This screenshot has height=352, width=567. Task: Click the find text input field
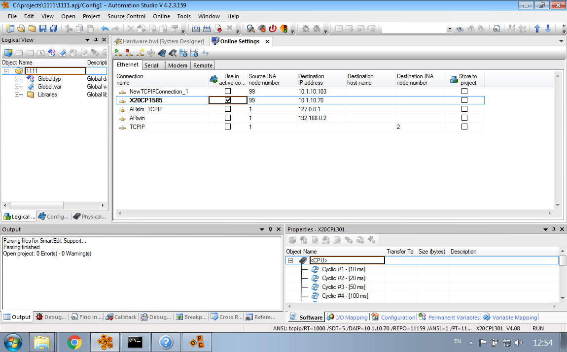coord(414,29)
